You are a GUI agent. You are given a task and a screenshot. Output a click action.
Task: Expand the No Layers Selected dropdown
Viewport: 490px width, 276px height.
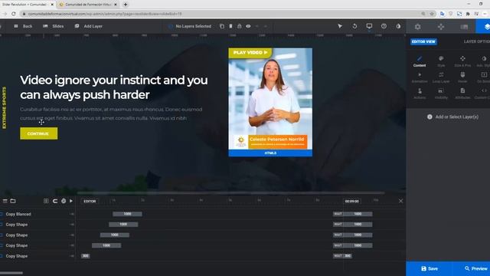point(190,26)
